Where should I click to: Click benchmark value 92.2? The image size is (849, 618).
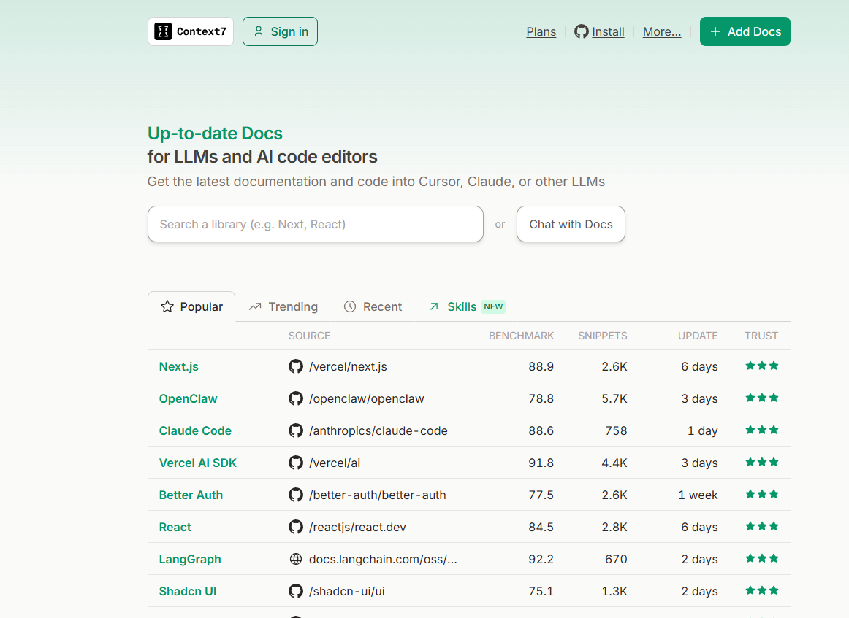pyautogui.click(x=541, y=559)
